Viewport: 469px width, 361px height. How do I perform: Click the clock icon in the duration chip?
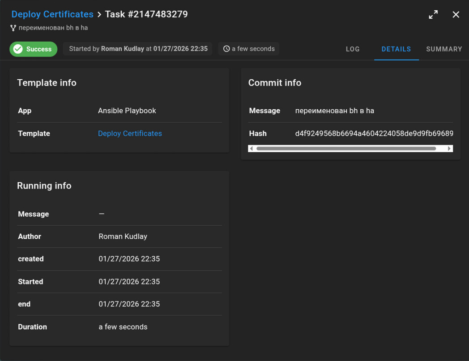(226, 49)
